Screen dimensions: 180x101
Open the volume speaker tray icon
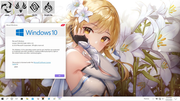point(163,99)
